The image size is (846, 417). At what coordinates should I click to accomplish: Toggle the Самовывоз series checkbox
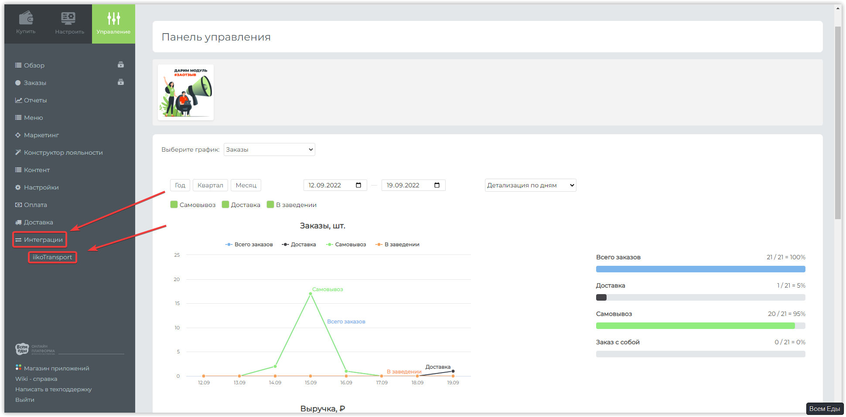point(174,205)
